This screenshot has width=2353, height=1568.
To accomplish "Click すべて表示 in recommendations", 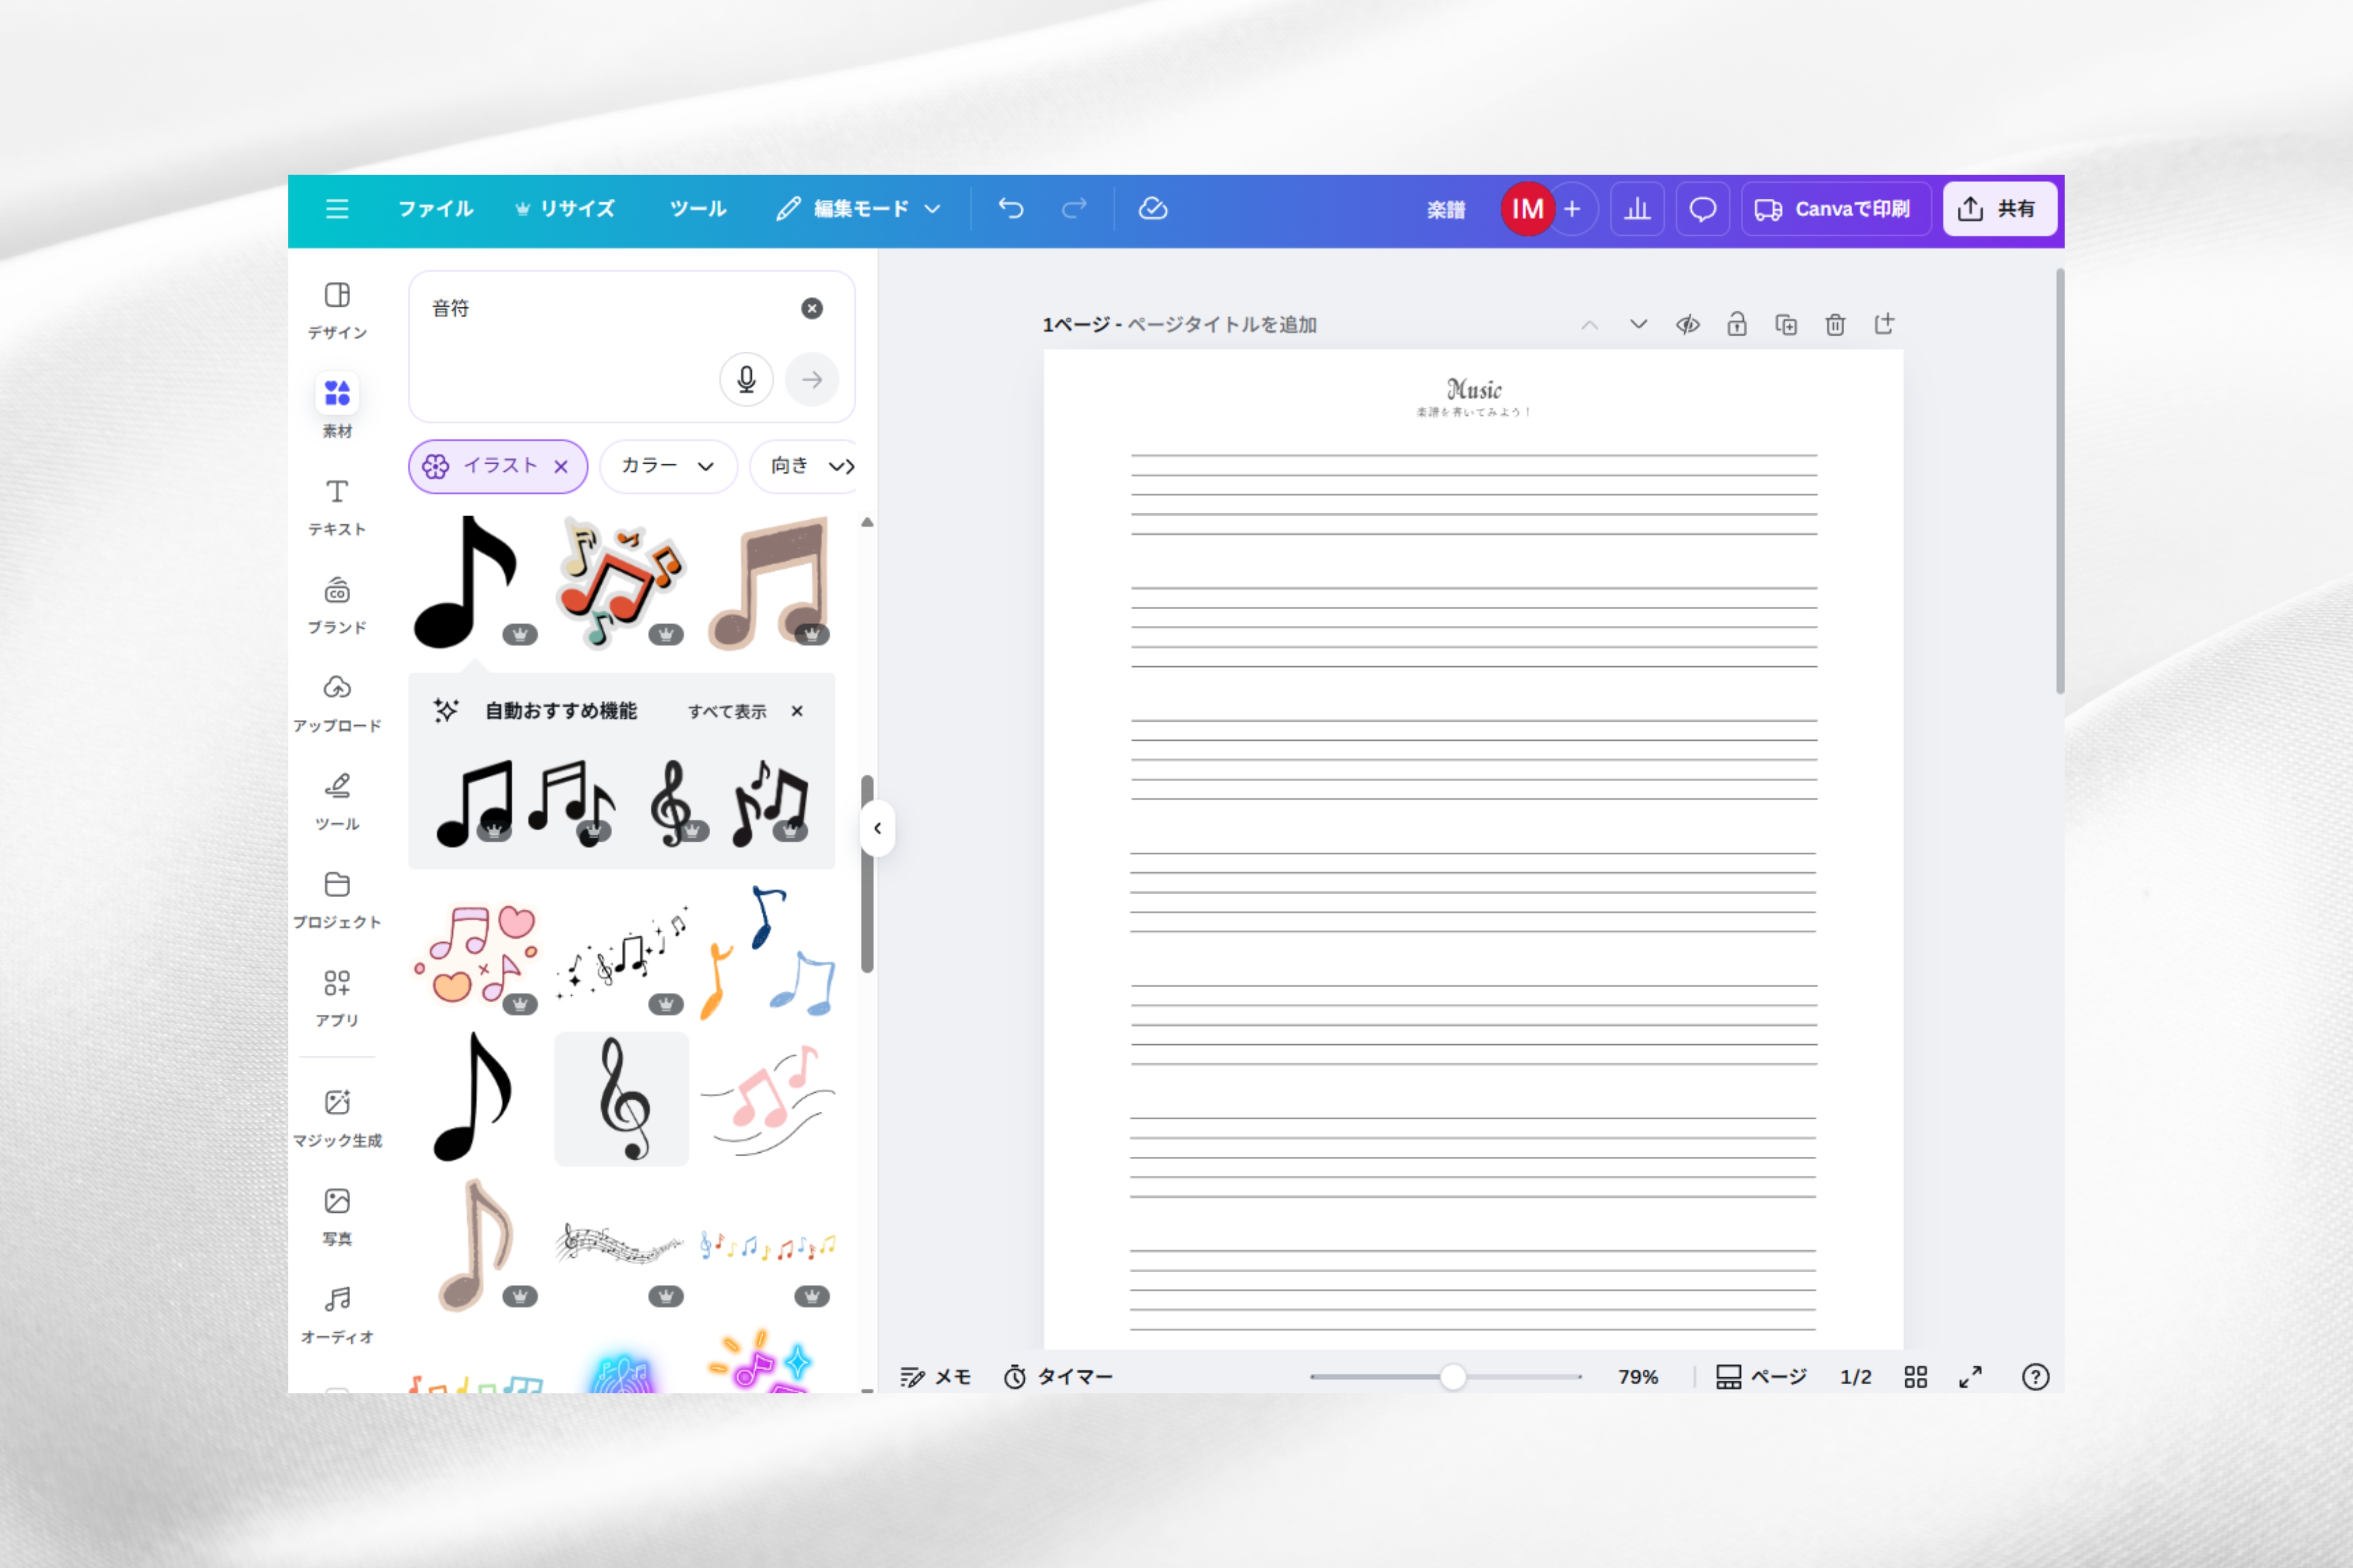I will 727,711.
